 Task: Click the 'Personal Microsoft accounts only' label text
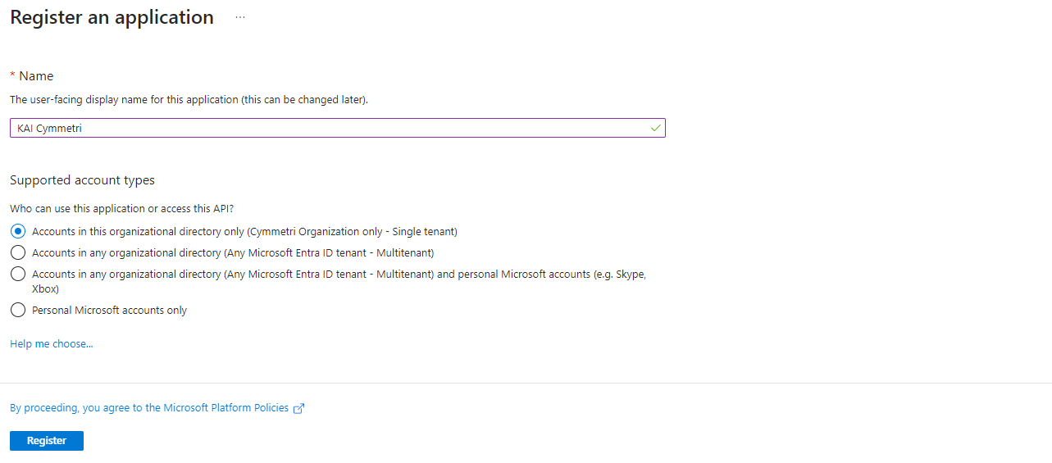(x=109, y=311)
